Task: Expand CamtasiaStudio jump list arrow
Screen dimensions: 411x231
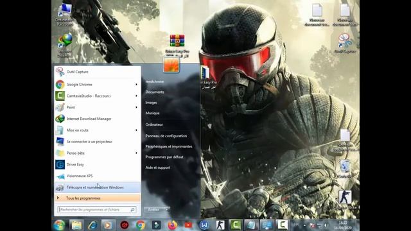Action: click(x=136, y=96)
